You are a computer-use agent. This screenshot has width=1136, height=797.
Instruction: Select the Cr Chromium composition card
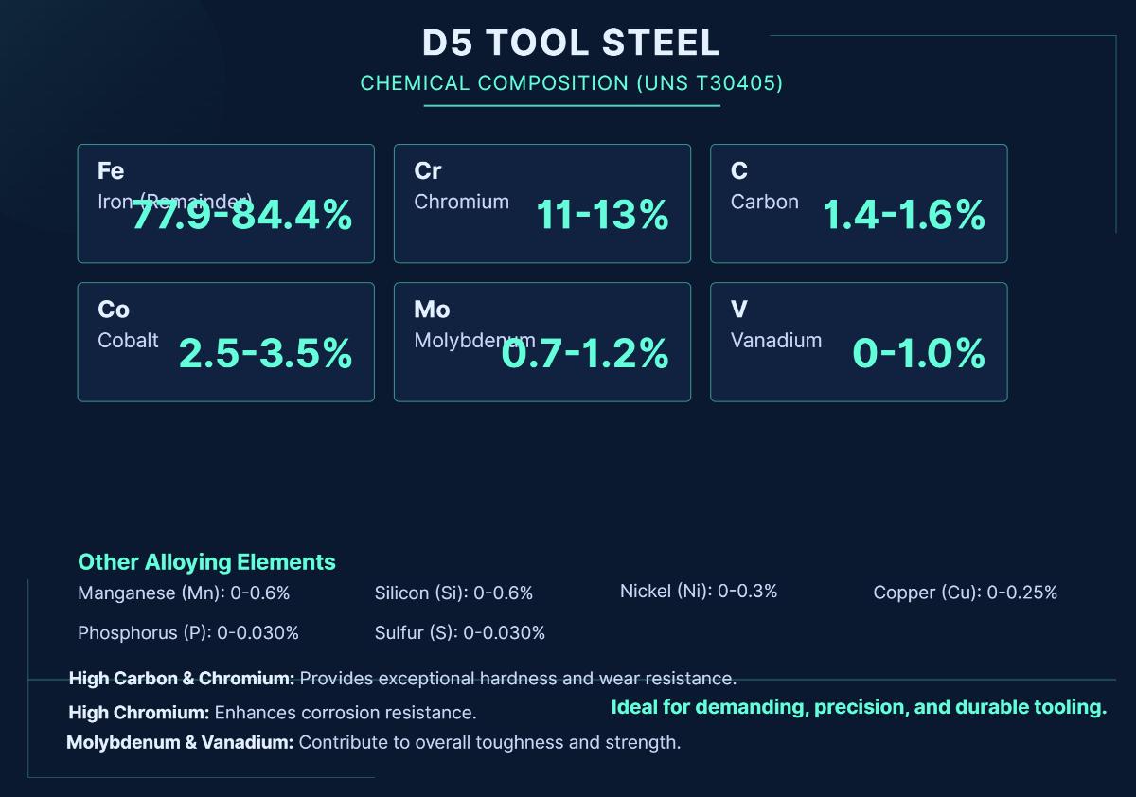[x=541, y=203]
